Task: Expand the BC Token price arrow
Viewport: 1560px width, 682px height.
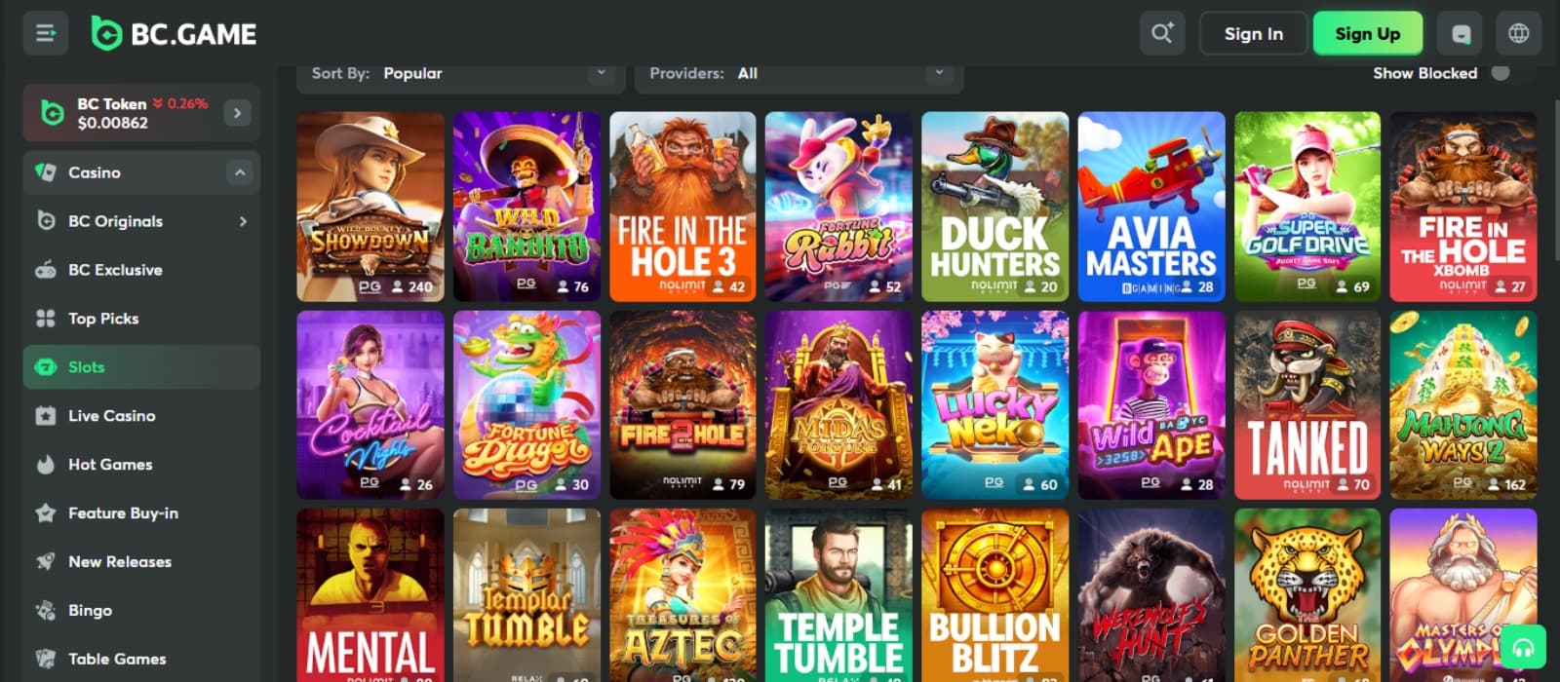Action: click(x=237, y=113)
